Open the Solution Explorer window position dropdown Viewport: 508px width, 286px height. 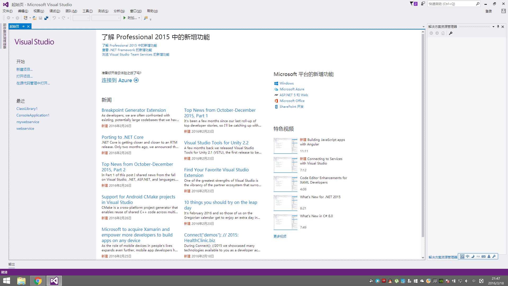pos(493,26)
